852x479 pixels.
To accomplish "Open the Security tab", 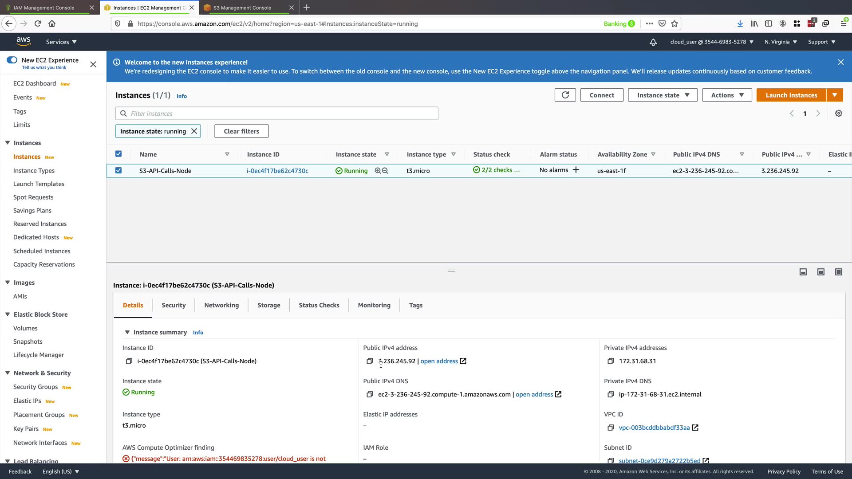I will pyautogui.click(x=174, y=305).
